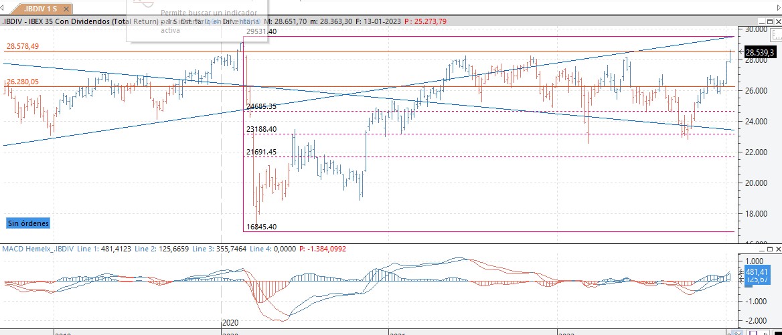The width and height of the screenshot is (782, 335).
Task: Click the -2.000 label on MACD axis
Action: point(757,320)
